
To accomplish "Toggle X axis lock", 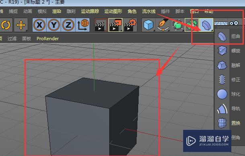I will tap(39, 25).
